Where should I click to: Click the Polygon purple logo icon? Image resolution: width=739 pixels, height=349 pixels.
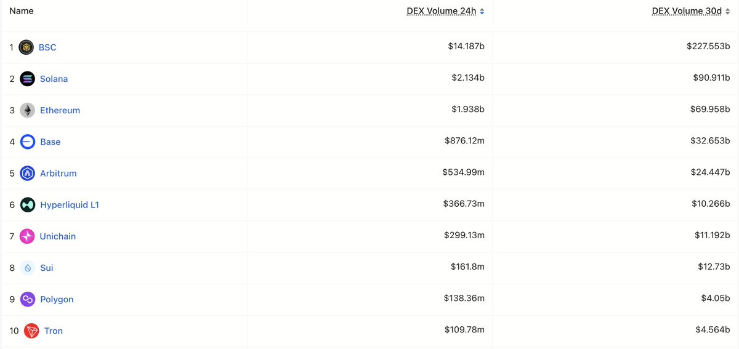(27, 299)
